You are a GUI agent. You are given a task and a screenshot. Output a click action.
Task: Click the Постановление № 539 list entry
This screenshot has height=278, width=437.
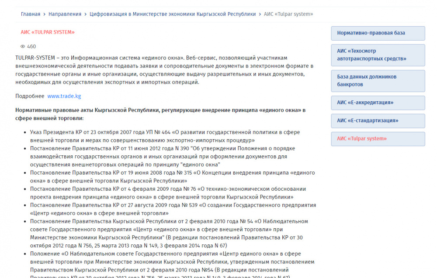[173, 209]
